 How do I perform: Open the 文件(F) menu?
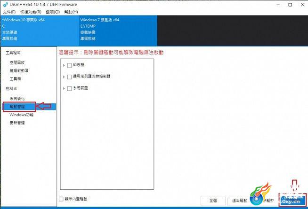click(9, 12)
